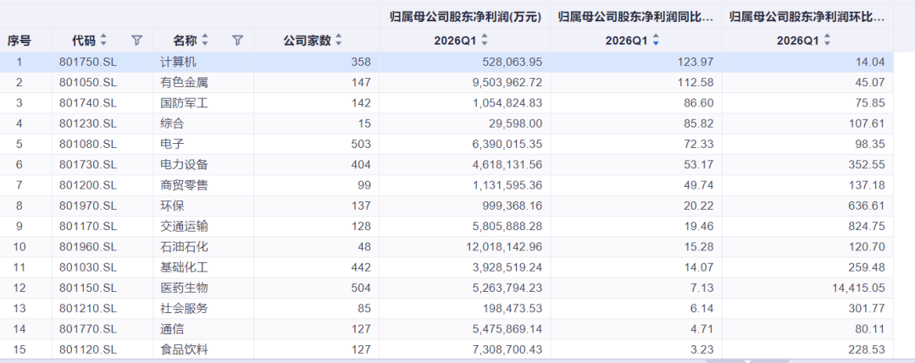Screen dimensions: 915x363
Task: Select the 综合 row name
Action: coord(172,124)
